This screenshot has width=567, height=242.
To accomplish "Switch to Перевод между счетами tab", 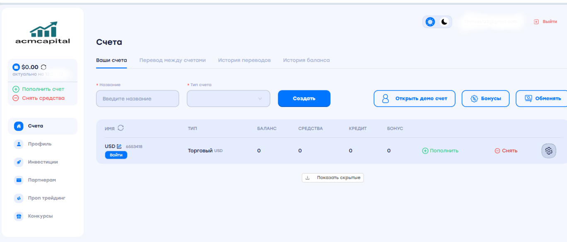I will (172, 60).
